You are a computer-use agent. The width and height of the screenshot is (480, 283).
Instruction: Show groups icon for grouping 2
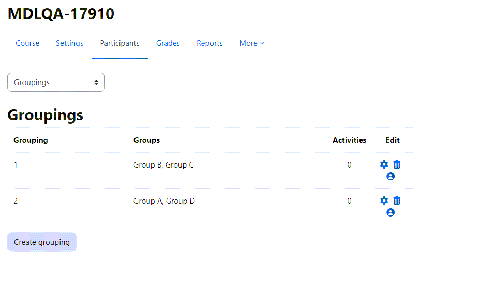coord(391,212)
